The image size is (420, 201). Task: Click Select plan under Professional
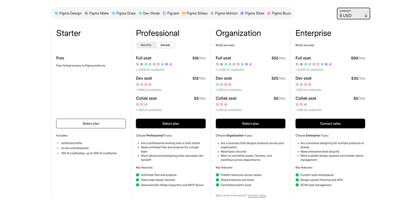pyautogui.click(x=171, y=124)
